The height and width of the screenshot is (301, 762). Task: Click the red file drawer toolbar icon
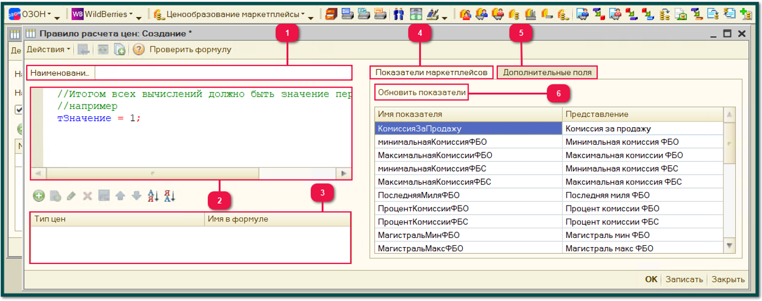332,13
